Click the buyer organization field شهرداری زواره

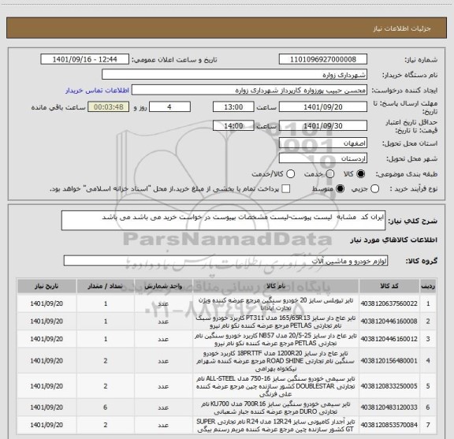point(235,75)
